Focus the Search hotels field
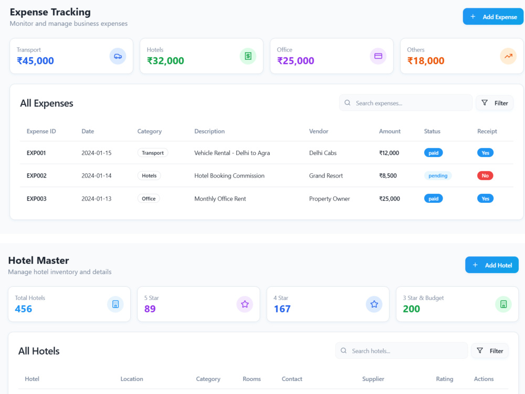The image size is (525, 394). [x=402, y=351]
